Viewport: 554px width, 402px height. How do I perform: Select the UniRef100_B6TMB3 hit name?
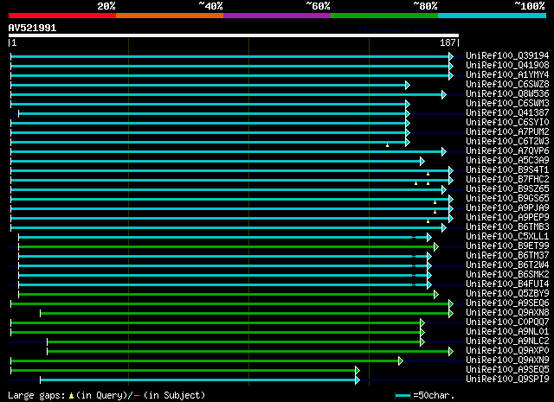tap(507, 227)
